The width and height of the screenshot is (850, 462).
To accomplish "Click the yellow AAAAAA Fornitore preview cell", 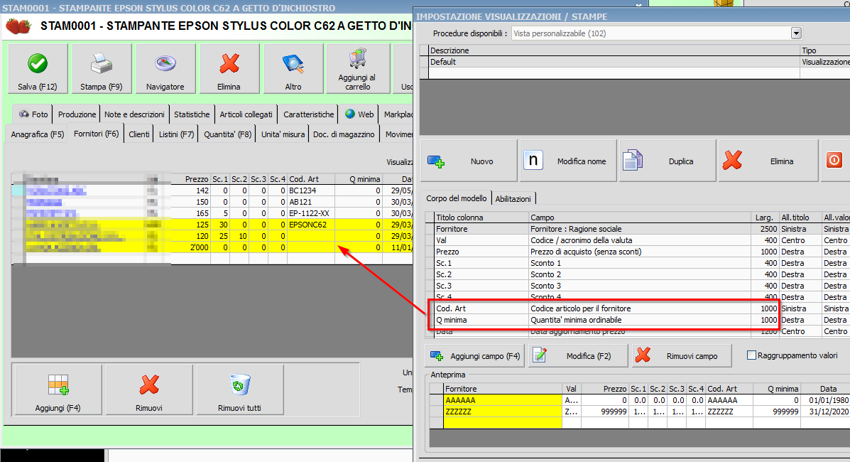I will click(x=503, y=400).
